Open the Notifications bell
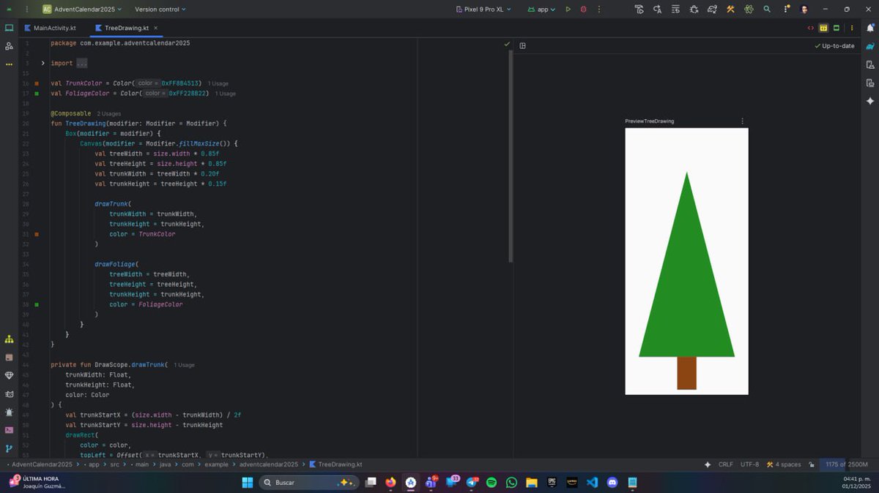 point(870,28)
